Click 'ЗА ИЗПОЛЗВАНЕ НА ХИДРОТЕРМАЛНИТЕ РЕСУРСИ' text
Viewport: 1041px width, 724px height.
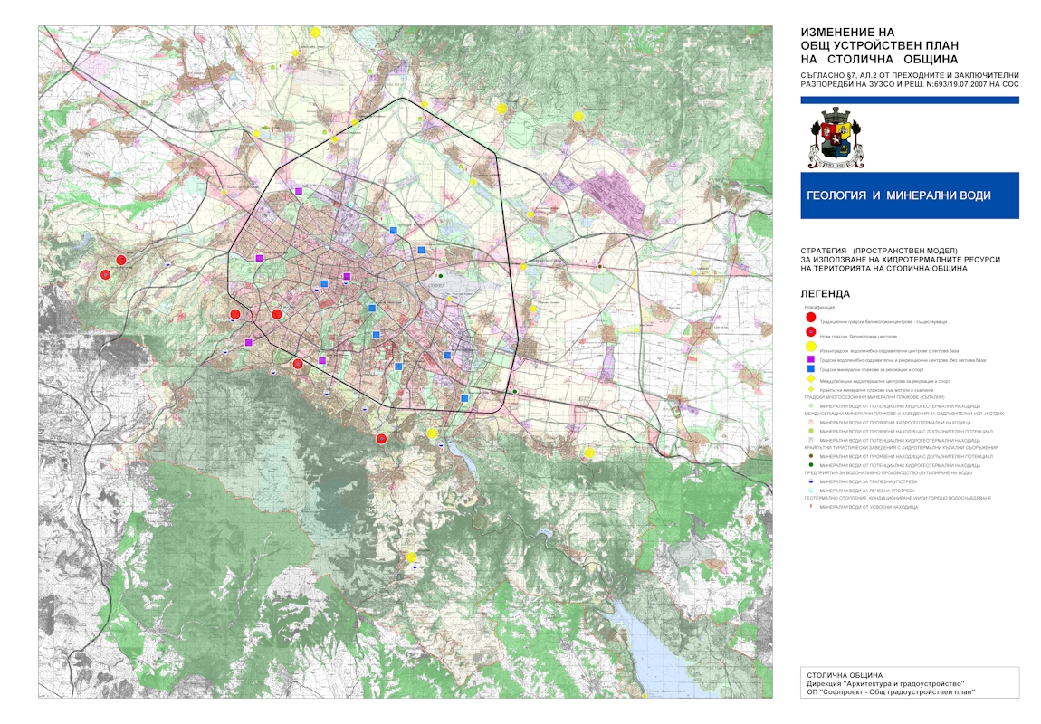click(x=901, y=260)
